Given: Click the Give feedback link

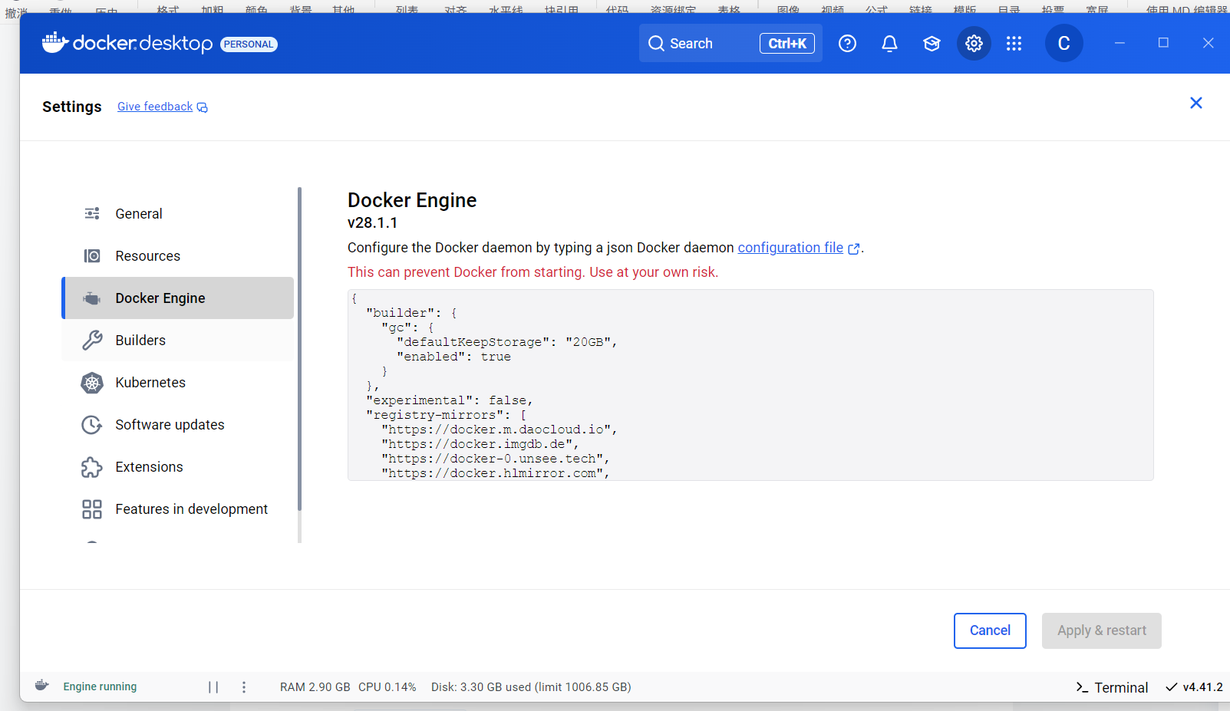Looking at the screenshot, I should [155, 107].
